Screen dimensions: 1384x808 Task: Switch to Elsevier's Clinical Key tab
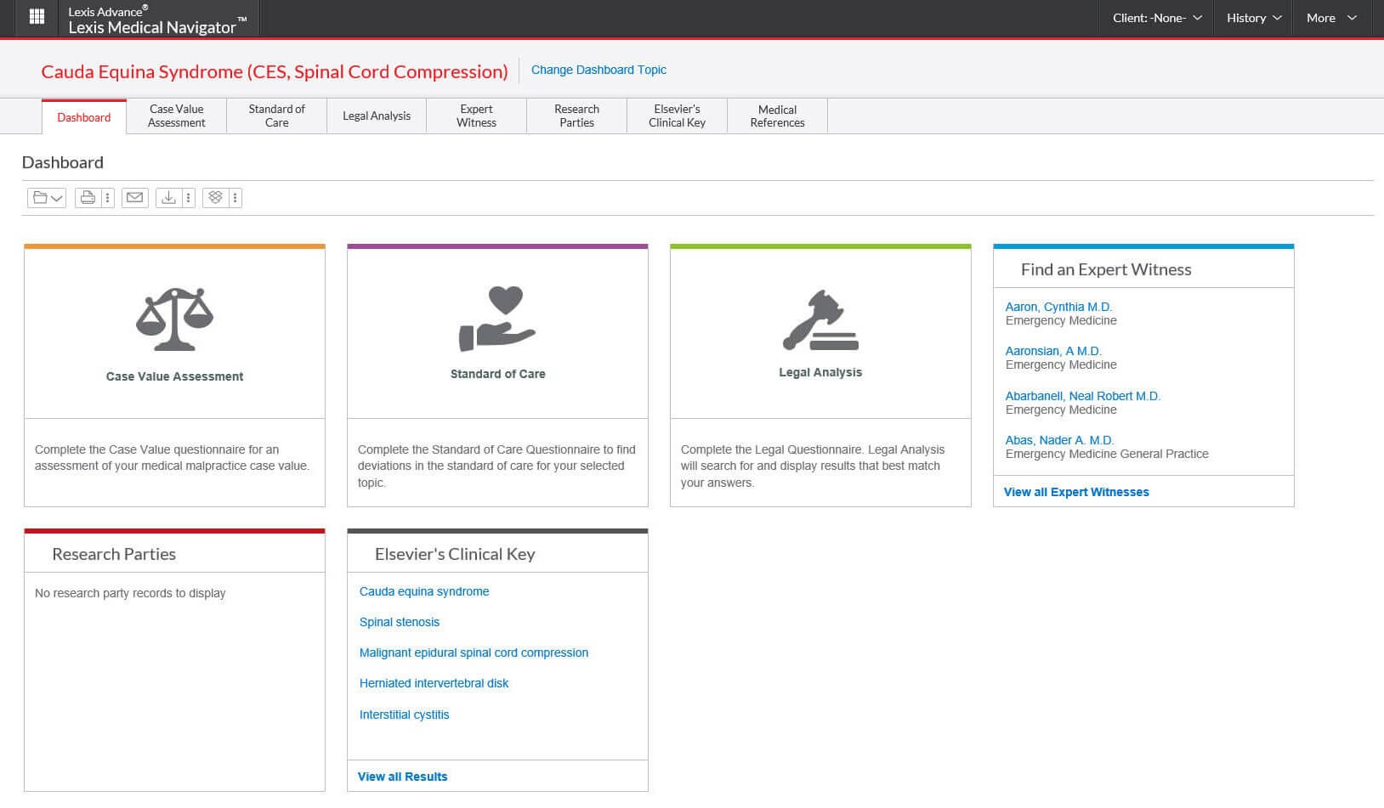pyautogui.click(x=678, y=116)
